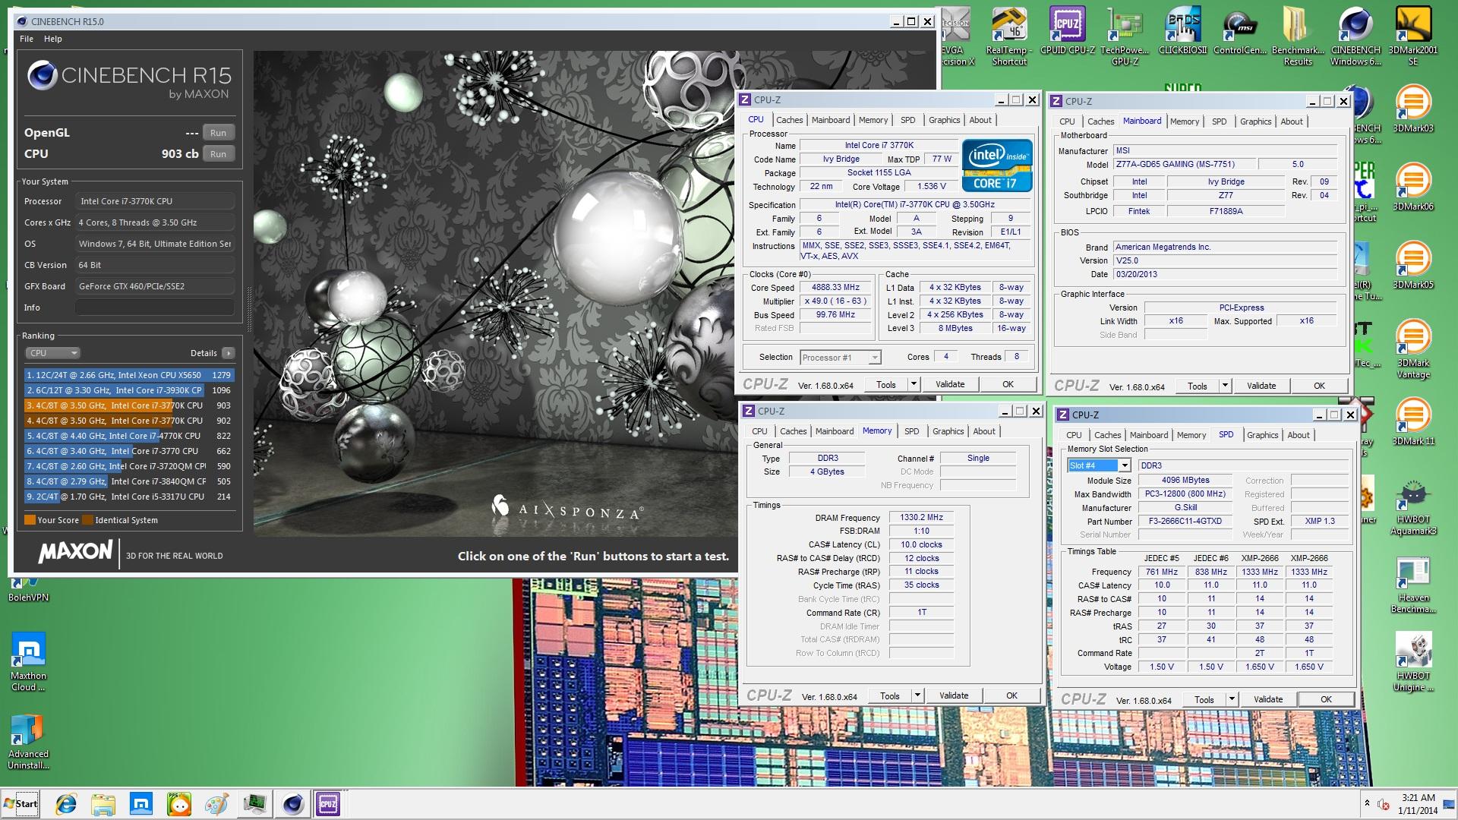Open Paint from the taskbar

[x=216, y=804]
